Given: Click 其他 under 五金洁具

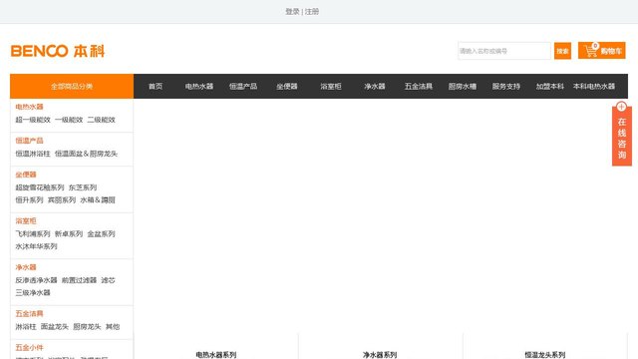Looking at the screenshot, I should click(x=113, y=326).
